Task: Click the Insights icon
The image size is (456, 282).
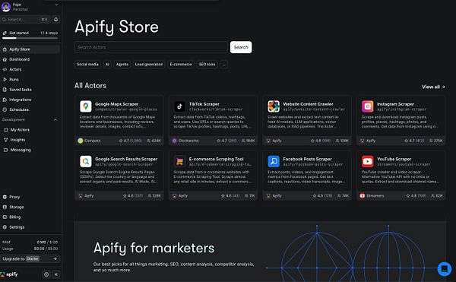Action: [x=6, y=140]
